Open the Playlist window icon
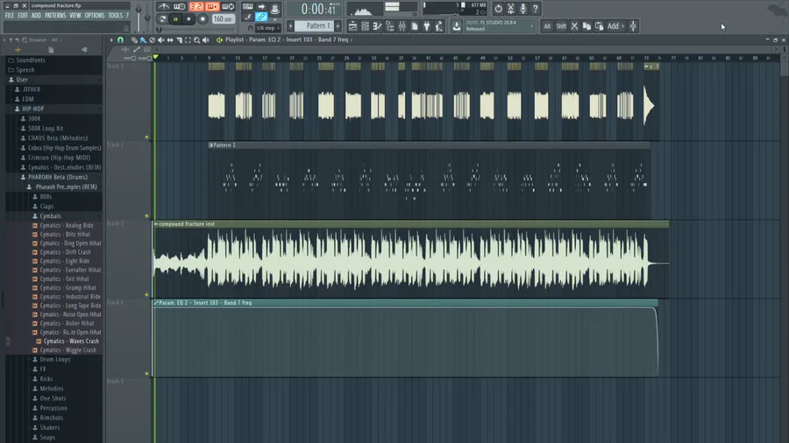The width and height of the screenshot is (789, 443). 352,26
